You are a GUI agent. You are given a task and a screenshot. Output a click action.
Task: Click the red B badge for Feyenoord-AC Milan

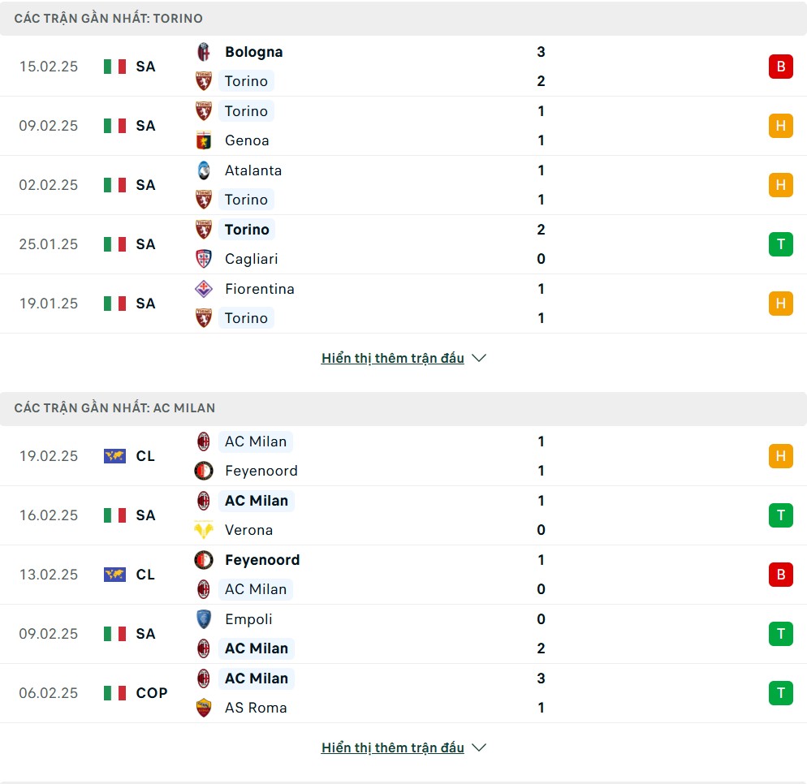coord(780,575)
